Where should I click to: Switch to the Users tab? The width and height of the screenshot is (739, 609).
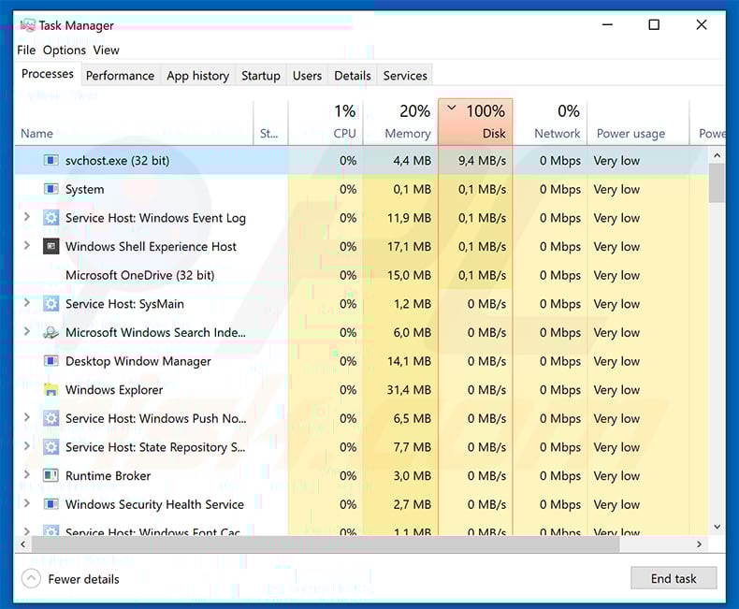click(307, 76)
